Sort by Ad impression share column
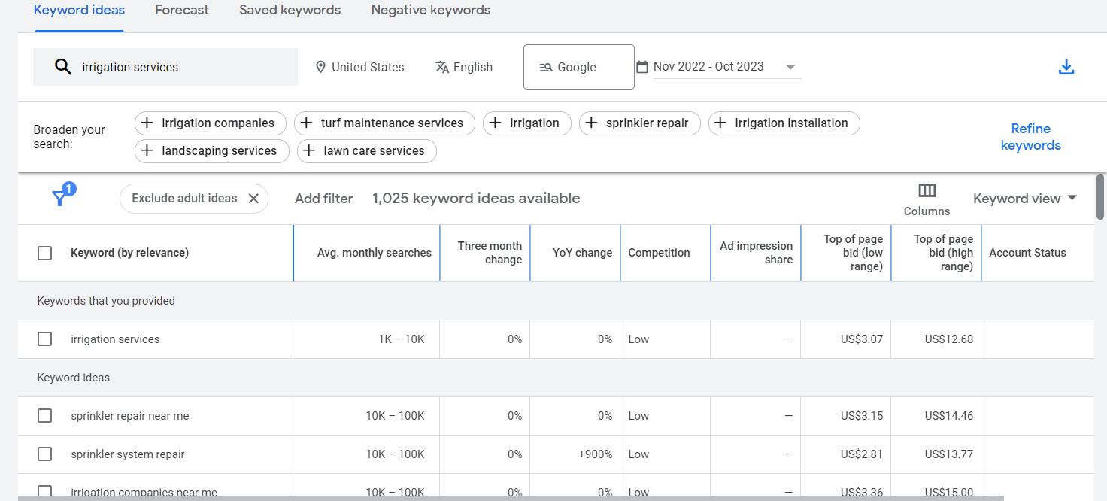Viewport: 1107px width, 501px height. (x=756, y=253)
